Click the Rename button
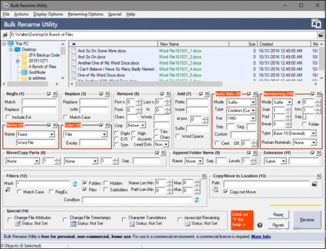The width and height of the screenshot is (326, 249). [307, 220]
